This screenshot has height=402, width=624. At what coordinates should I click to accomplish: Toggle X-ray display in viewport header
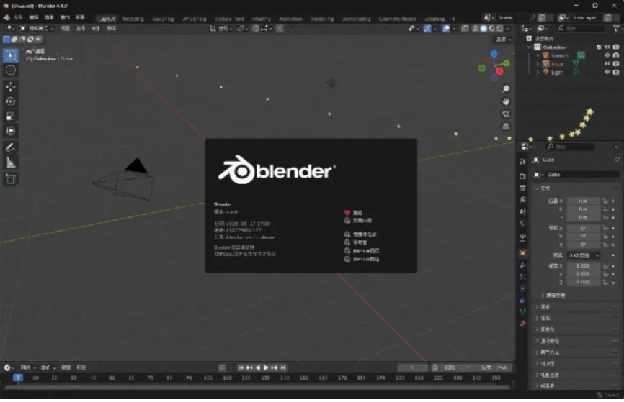coord(465,29)
